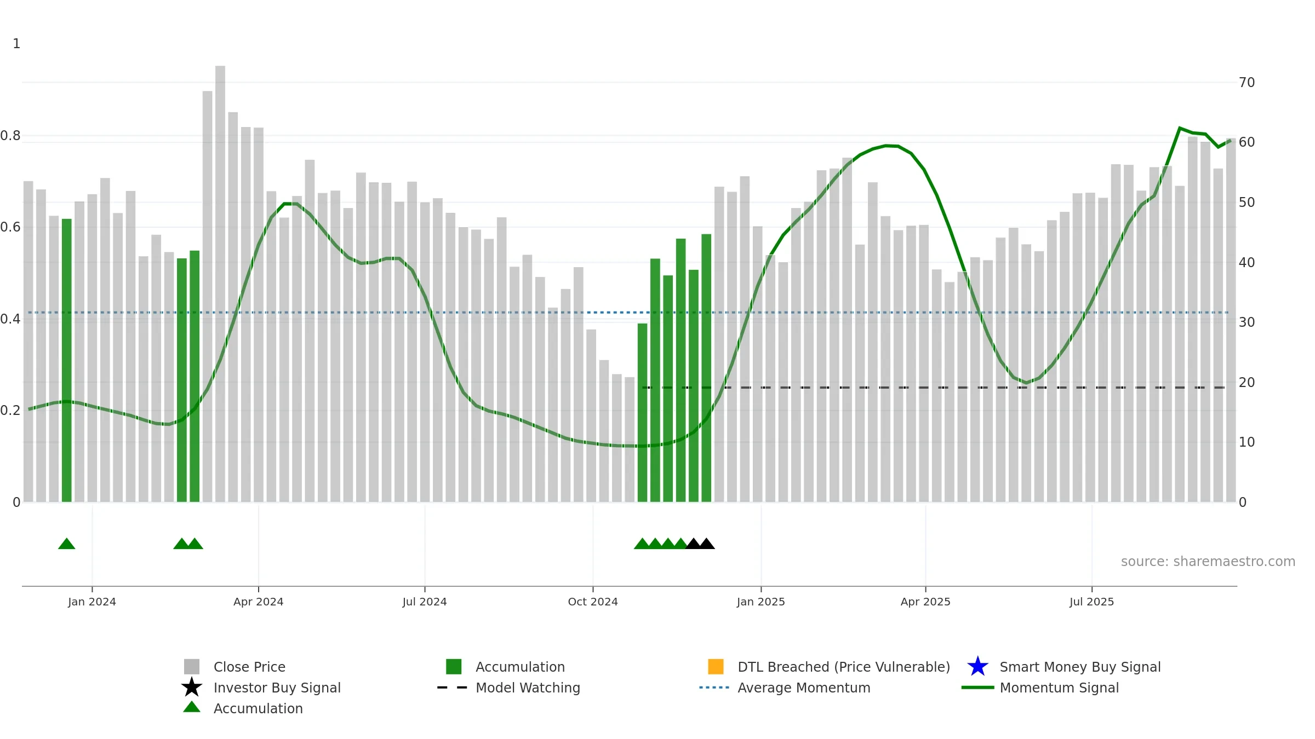Click the blue Smart Money Buy Signal star
The image size is (1315, 739).
point(977,667)
